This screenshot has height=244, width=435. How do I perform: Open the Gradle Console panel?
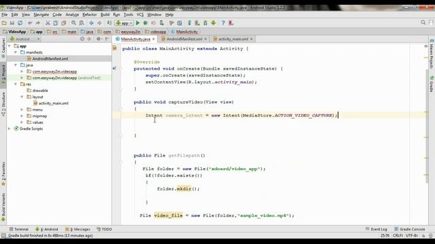click(410, 229)
